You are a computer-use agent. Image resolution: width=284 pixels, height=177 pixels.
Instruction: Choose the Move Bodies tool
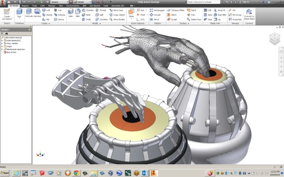click(117, 19)
